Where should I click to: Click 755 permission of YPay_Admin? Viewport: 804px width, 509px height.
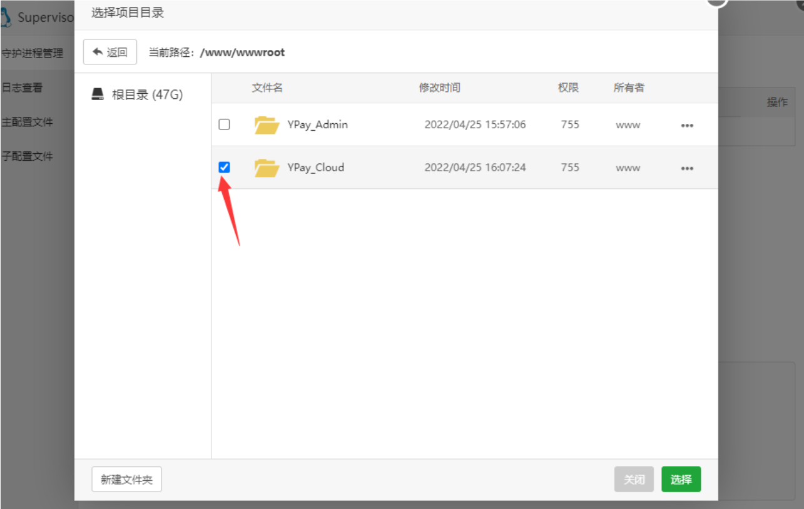click(570, 124)
